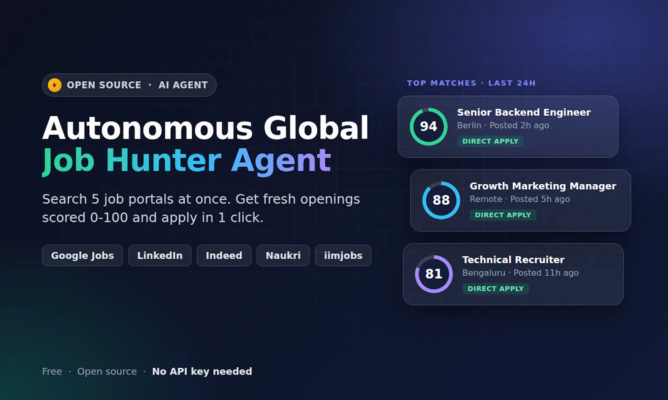Screen dimensions: 668x400
Task: Click Direct Apply on Technical Recruiter
Action: point(496,289)
